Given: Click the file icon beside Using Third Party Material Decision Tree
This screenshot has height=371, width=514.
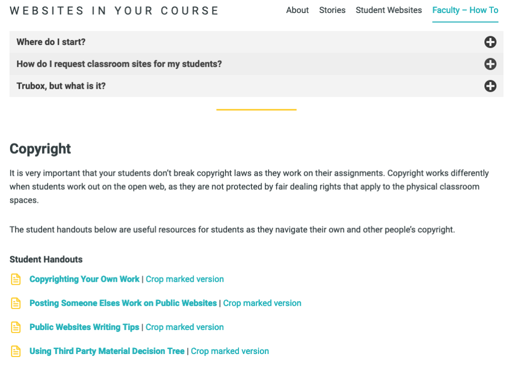Looking at the screenshot, I should tap(16, 351).
